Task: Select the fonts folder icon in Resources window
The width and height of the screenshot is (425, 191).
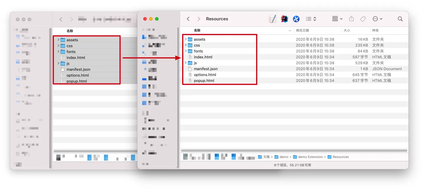Action: coord(190,51)
